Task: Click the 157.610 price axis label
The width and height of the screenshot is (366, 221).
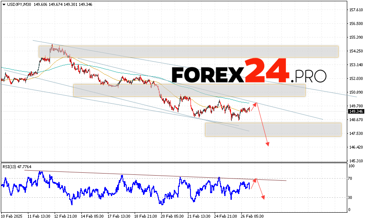Action: [356, 10]
